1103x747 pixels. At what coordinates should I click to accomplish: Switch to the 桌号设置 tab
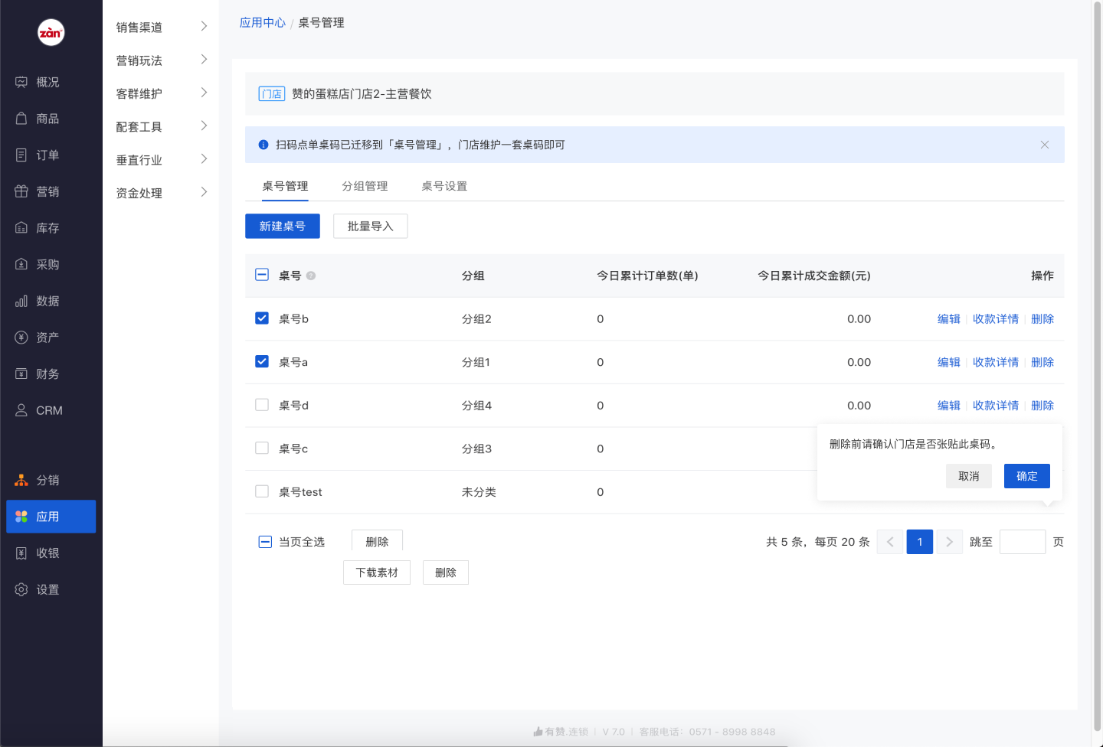444,186
